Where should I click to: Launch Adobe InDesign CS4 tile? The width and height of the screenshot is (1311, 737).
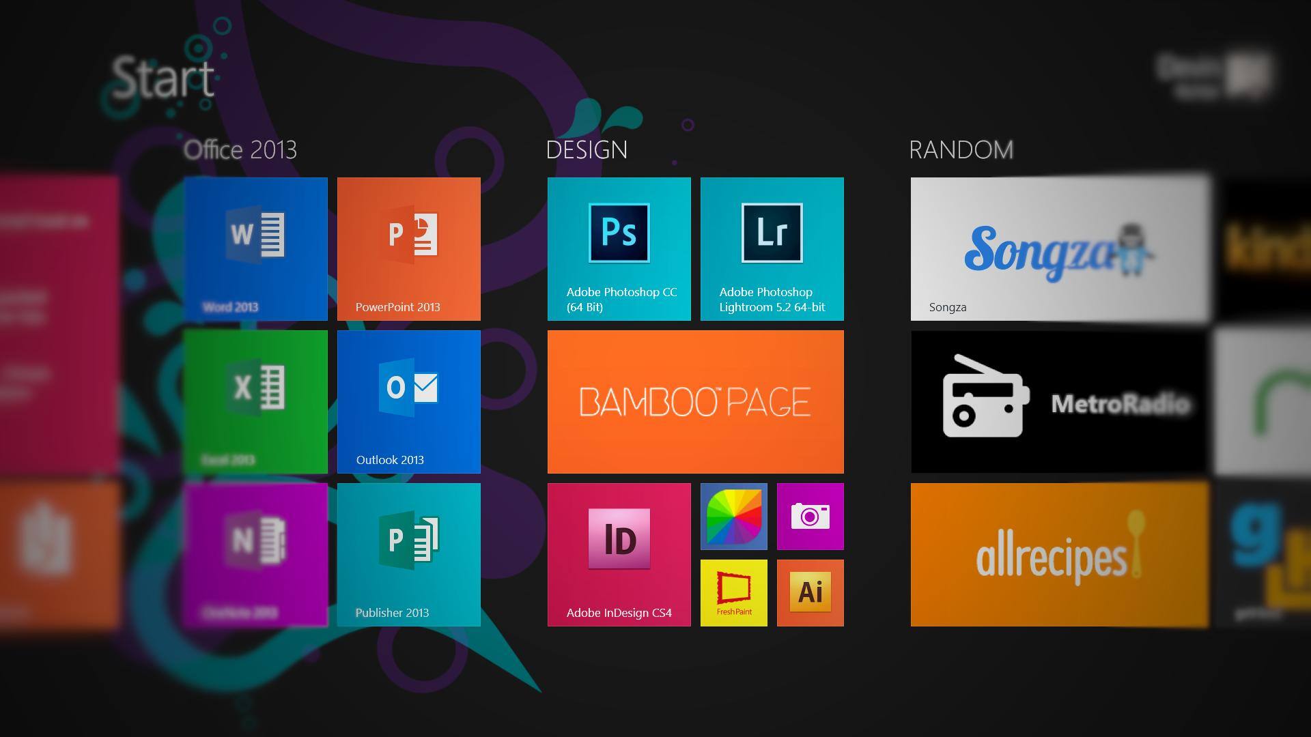tap(619, 554)
